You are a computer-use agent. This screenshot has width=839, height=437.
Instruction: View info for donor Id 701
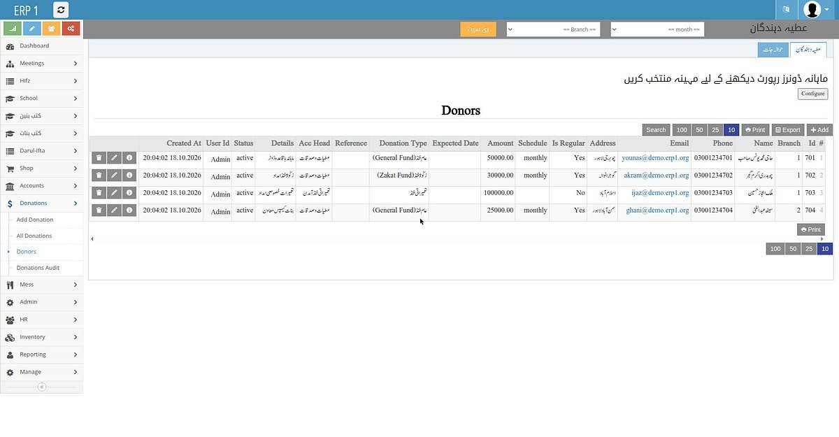point(129,158)
